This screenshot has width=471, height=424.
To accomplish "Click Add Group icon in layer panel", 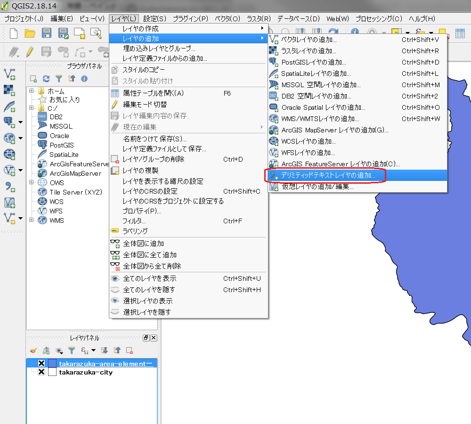I will click(x=46, y=351).
